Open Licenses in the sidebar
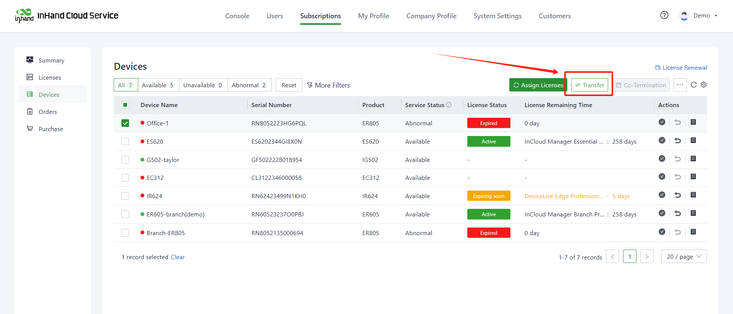 [x=50, y=77]
